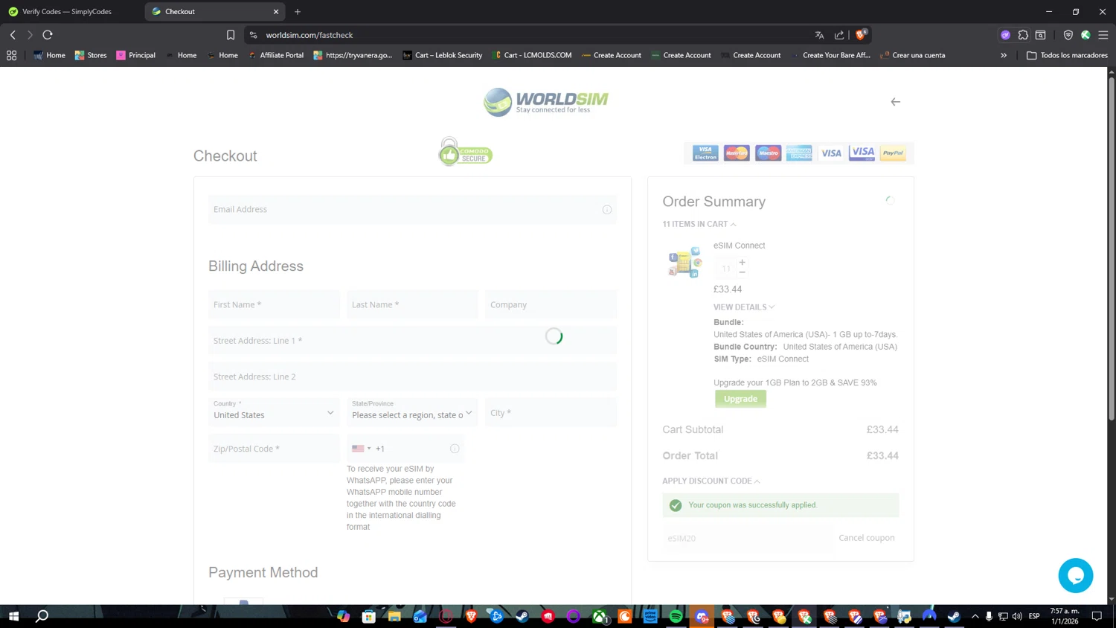Click Cancel coupon
This screenshot has width=1116, height=628.
tap(867, 538)
